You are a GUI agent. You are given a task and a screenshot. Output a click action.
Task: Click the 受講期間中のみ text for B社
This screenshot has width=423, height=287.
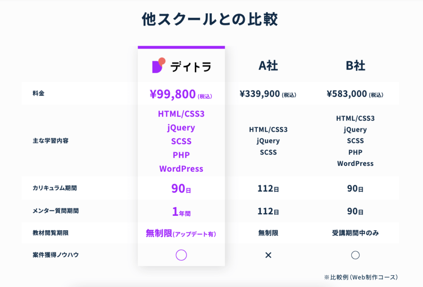click(x=355, y=233)
